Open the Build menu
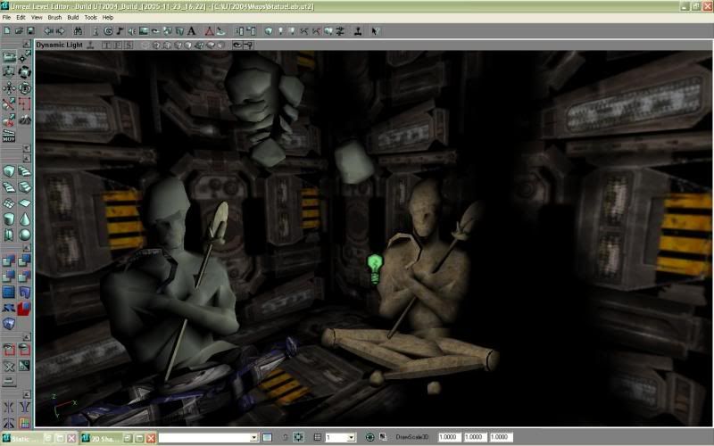Screen dimensions: 714x446 [73, 17]
